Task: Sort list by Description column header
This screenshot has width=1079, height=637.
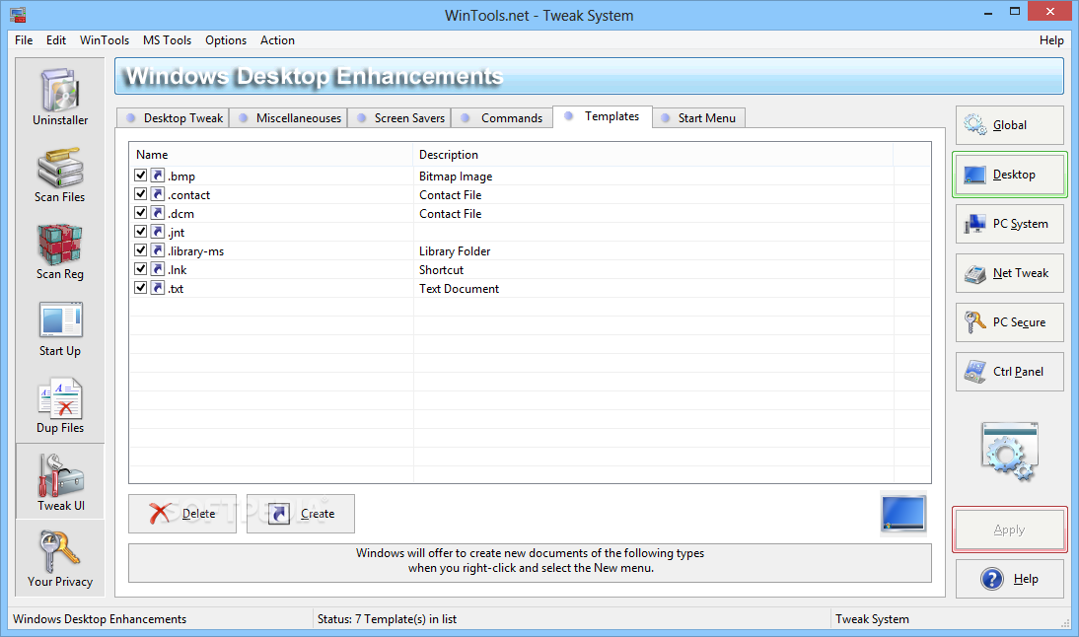Action: coord(653,154)
